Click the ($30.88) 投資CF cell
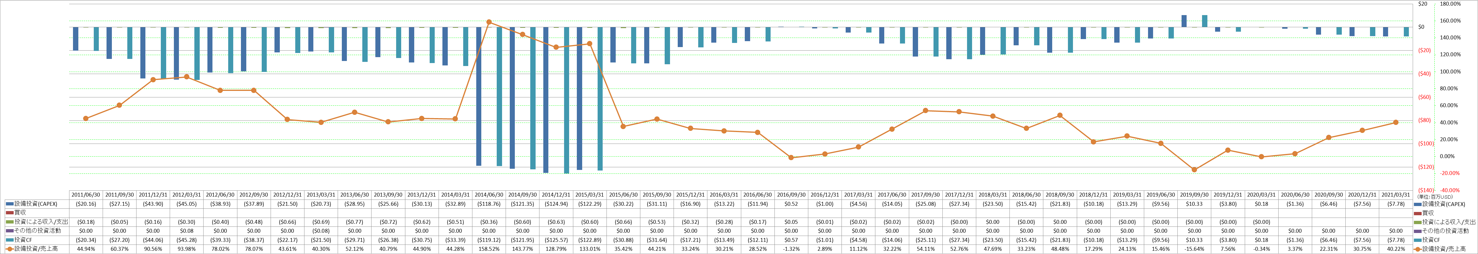Image resolution: width=1478 pixels, height=254 pixels. click(623, 240)
